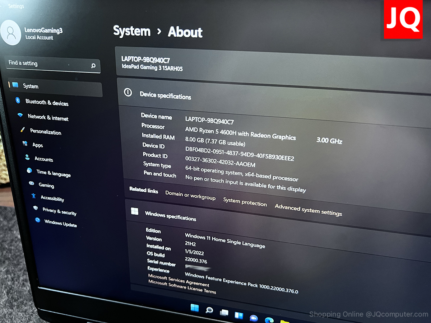Open Microsoft Software License Terms link
The width and height of the screenshot is (431, 323).
coord(182,287)
